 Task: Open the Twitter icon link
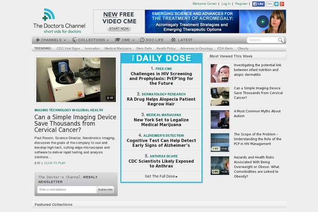(276, 4)
